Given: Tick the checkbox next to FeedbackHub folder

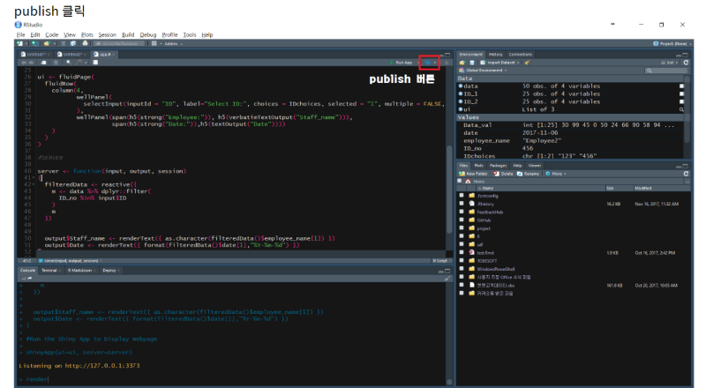Looking at the screenshot, I should coord(462,212).
